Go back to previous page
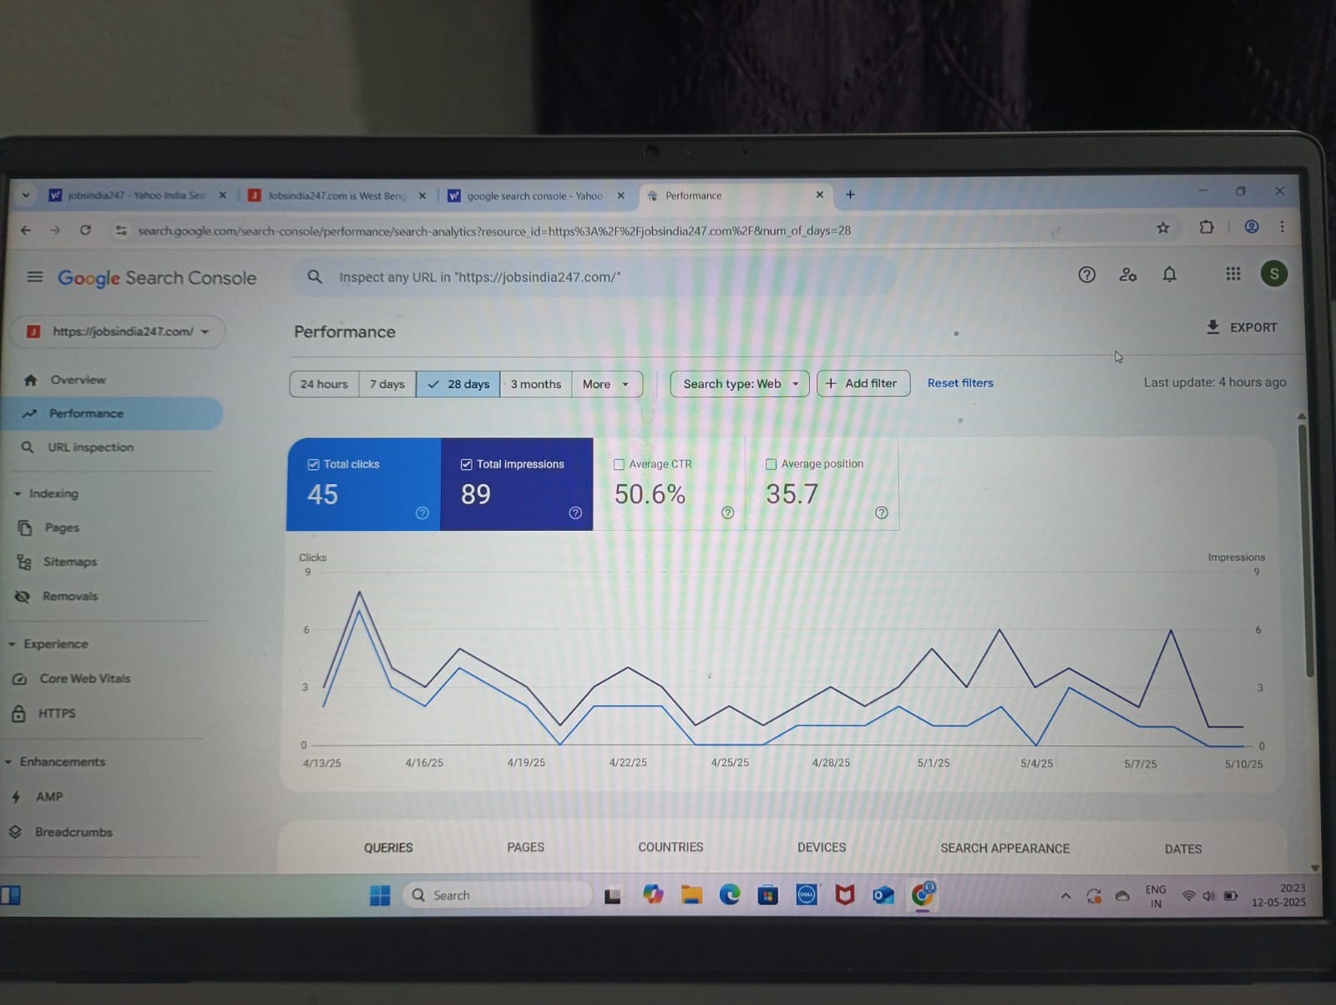 [x=26, y=230]
